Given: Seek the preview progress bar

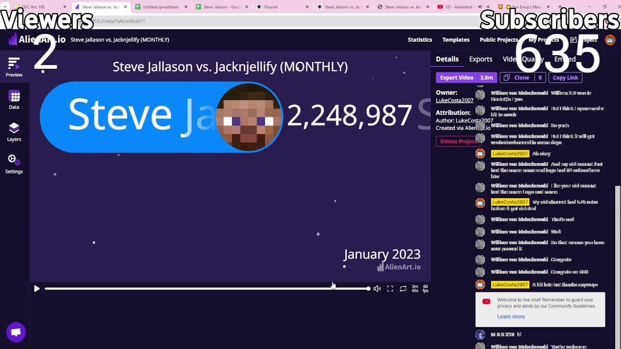Looking at the screenshot, I should (x=208, y=288).
